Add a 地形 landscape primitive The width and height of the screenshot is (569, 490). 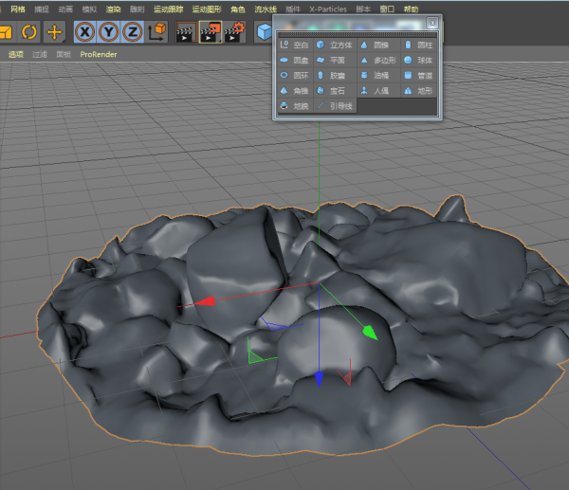coord(419,91)
